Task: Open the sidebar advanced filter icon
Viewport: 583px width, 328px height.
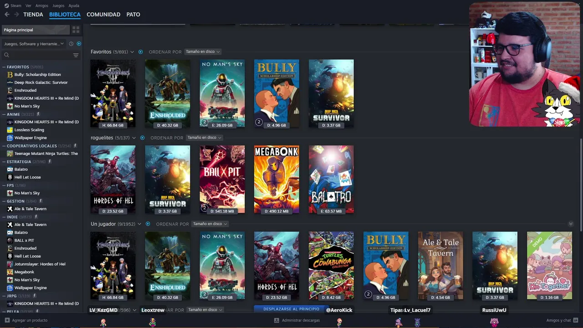Action: pyautogui.click(x=76, y=55)
